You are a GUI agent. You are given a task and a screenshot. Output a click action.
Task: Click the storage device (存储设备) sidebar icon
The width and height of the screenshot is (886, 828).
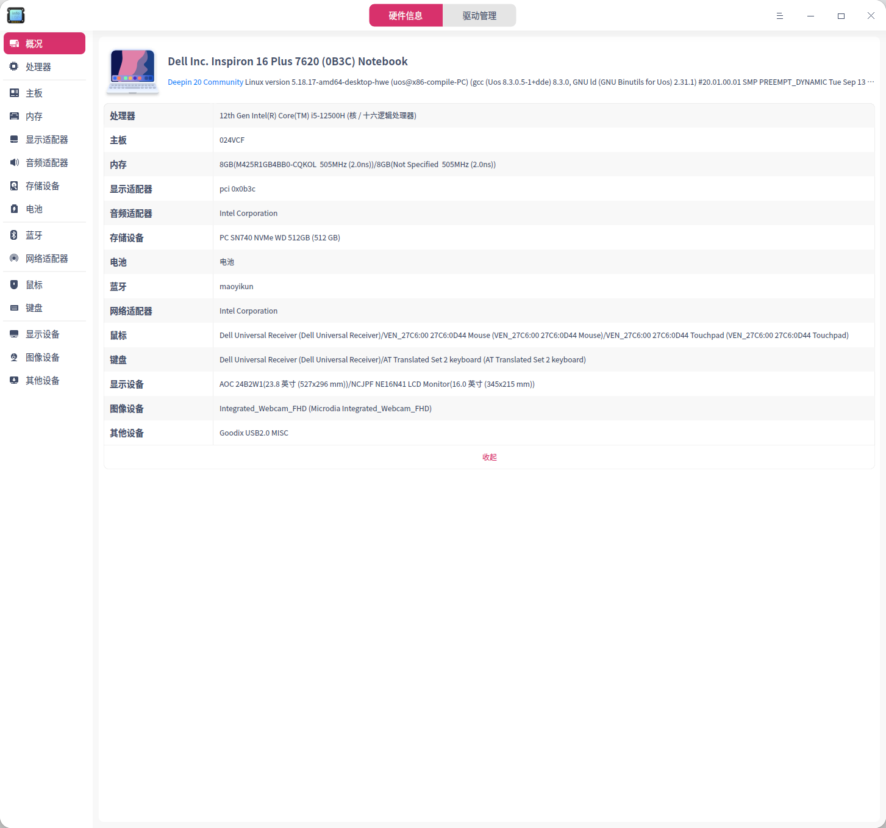point(14,185)
